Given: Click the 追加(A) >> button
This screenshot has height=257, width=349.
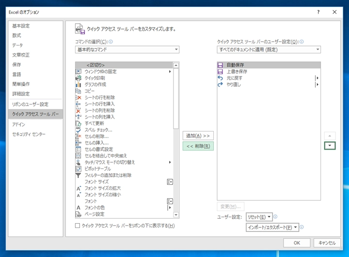Looking at the screenshot, I should point(198,136).
